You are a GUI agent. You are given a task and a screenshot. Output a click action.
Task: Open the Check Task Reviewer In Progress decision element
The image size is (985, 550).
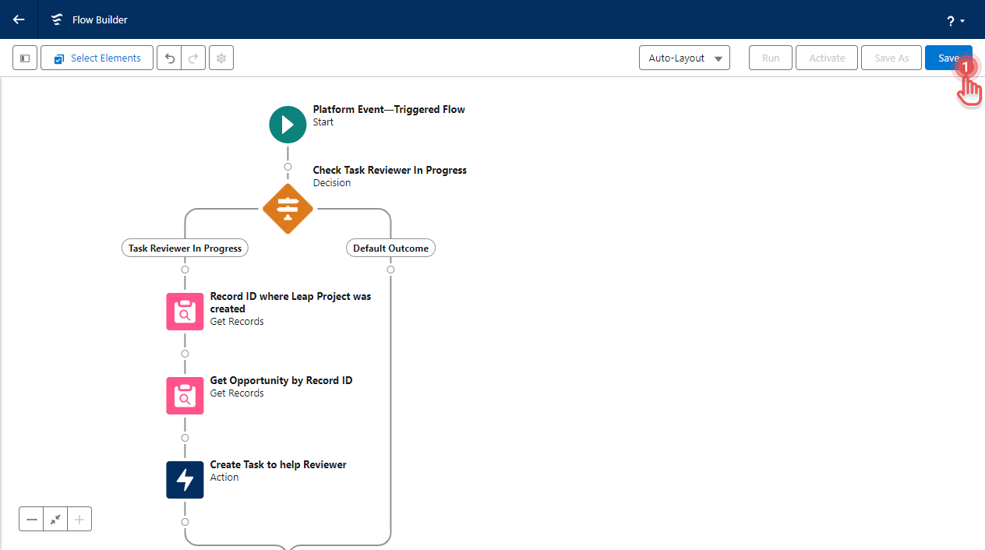(x=288, y=209)
